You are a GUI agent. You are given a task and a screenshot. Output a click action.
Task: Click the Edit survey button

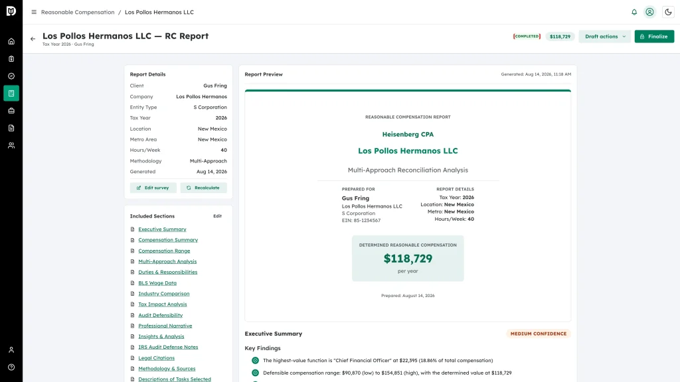coord(153,188)
